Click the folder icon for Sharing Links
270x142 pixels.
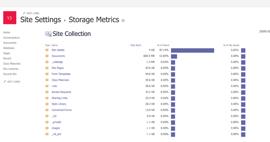coord(47,98)
